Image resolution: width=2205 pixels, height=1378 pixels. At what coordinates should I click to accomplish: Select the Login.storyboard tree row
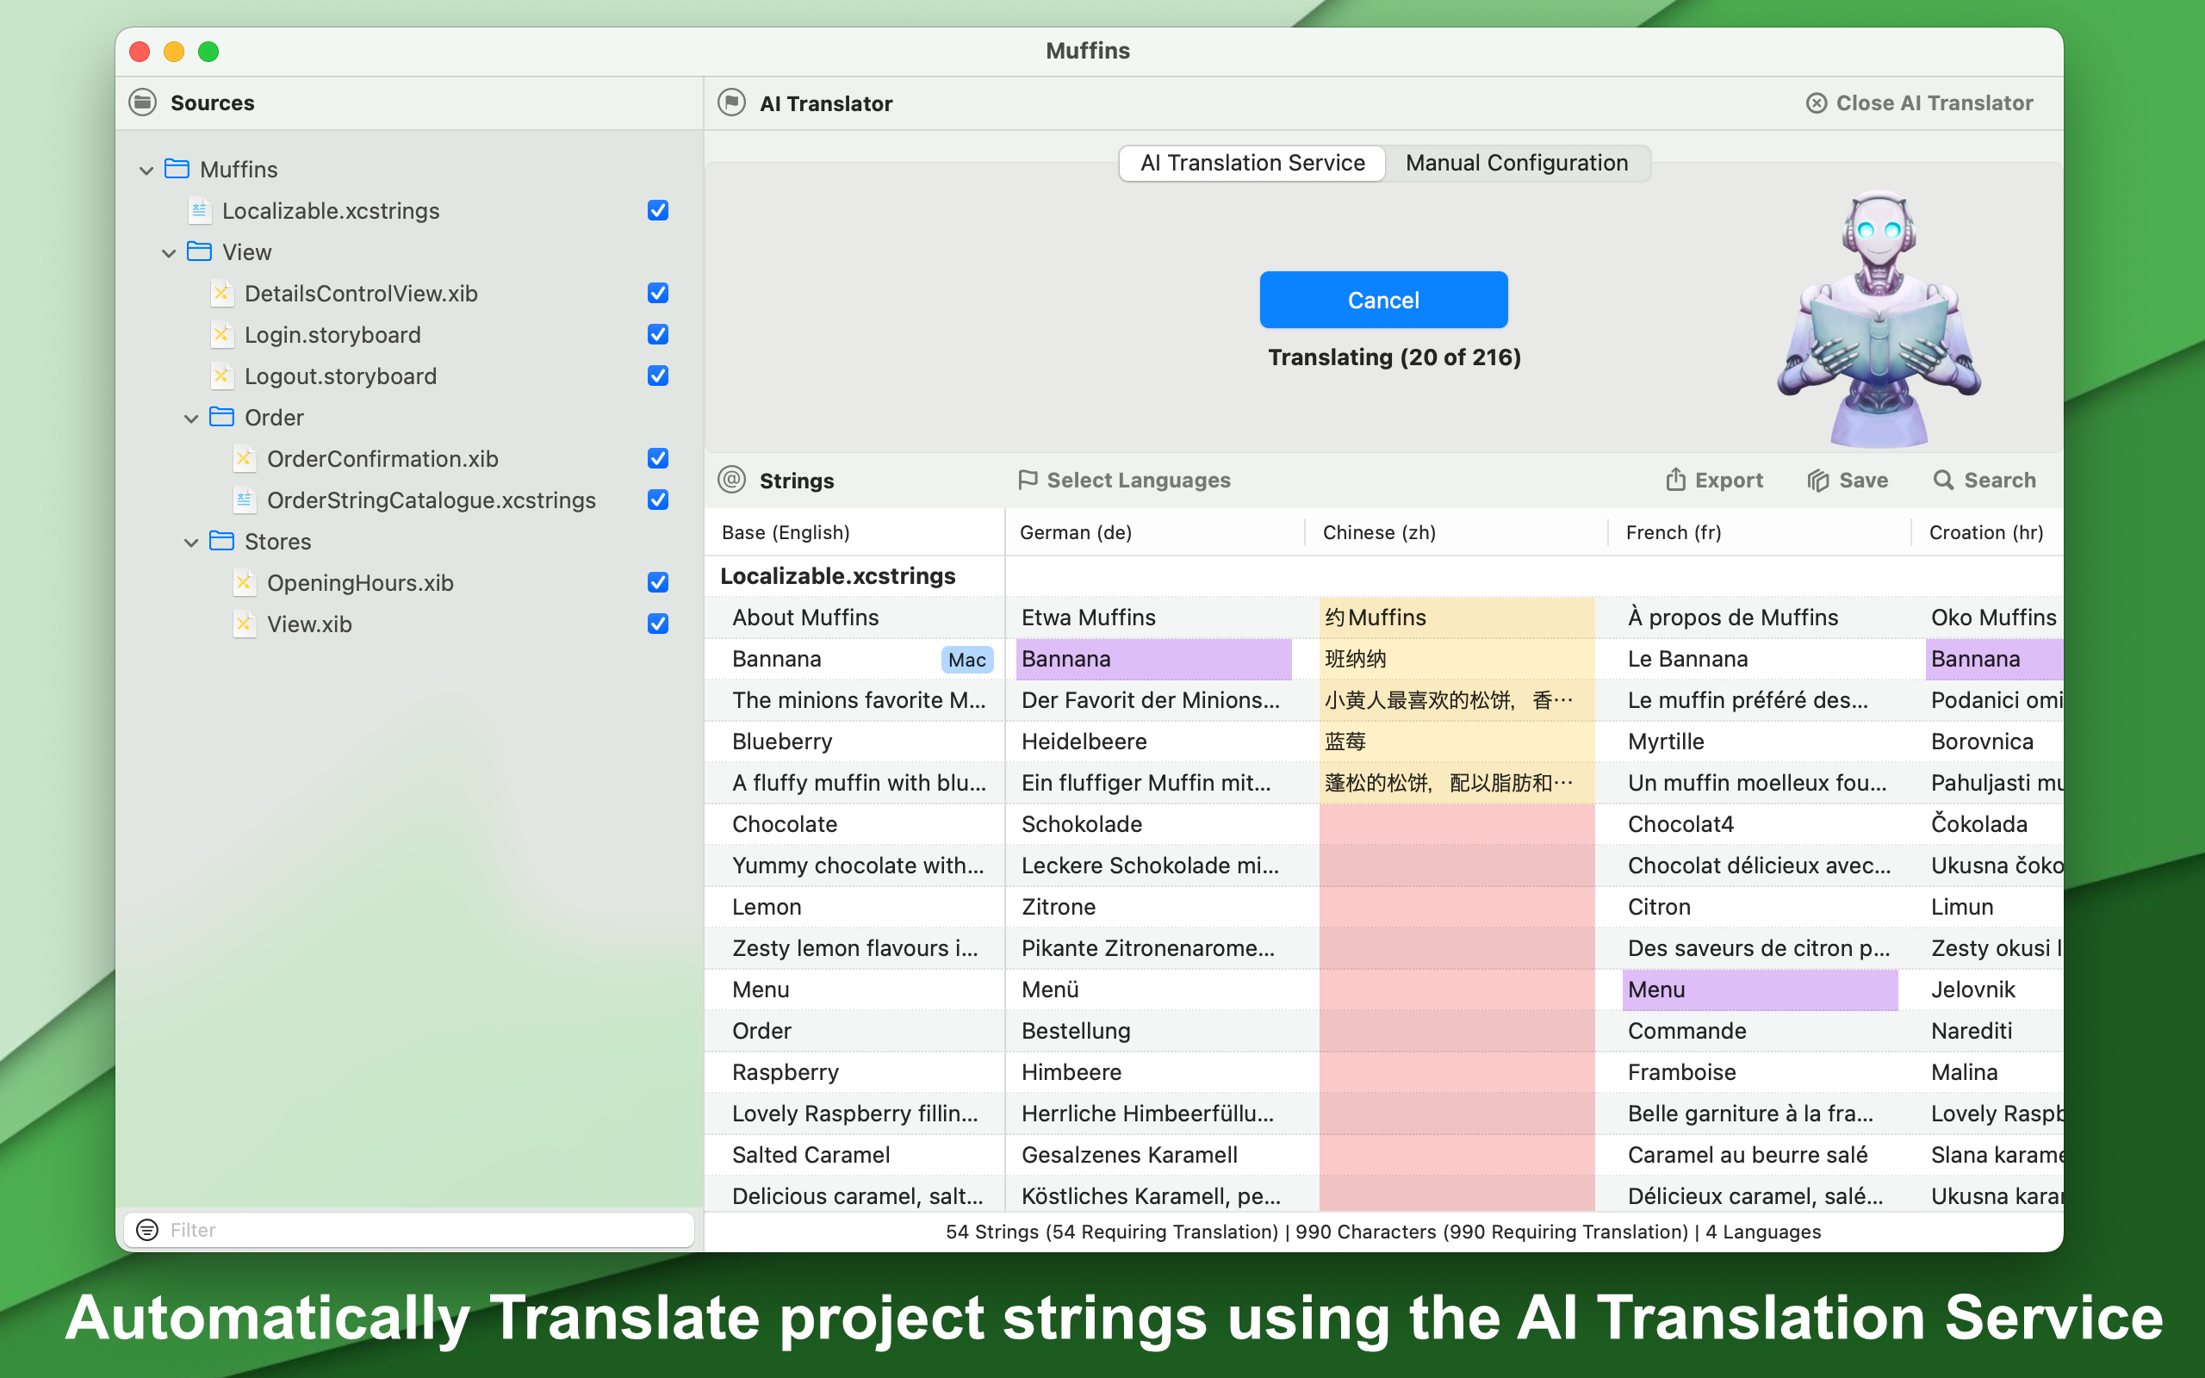409,334
